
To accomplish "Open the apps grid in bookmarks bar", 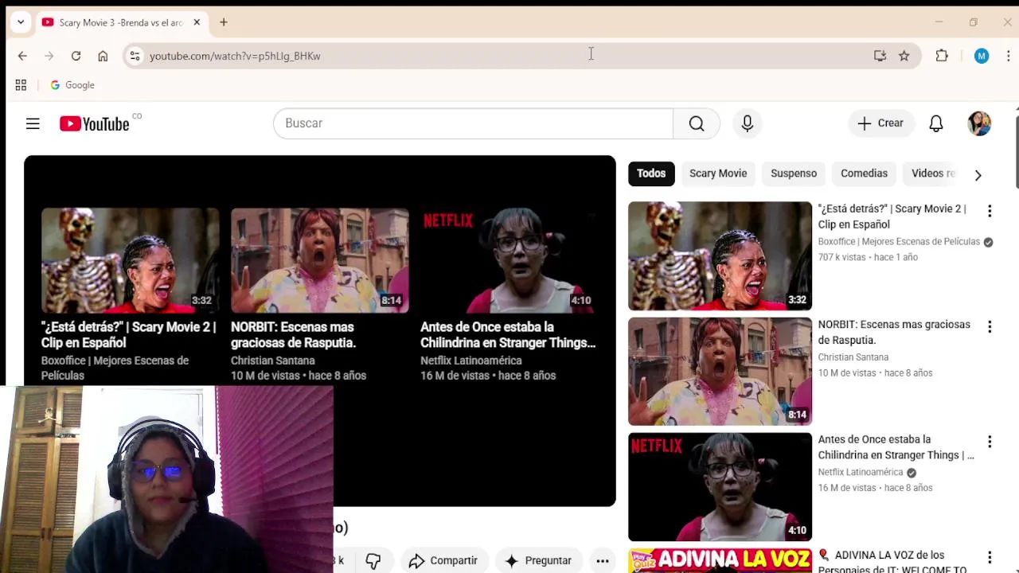I will coord(21,85).
